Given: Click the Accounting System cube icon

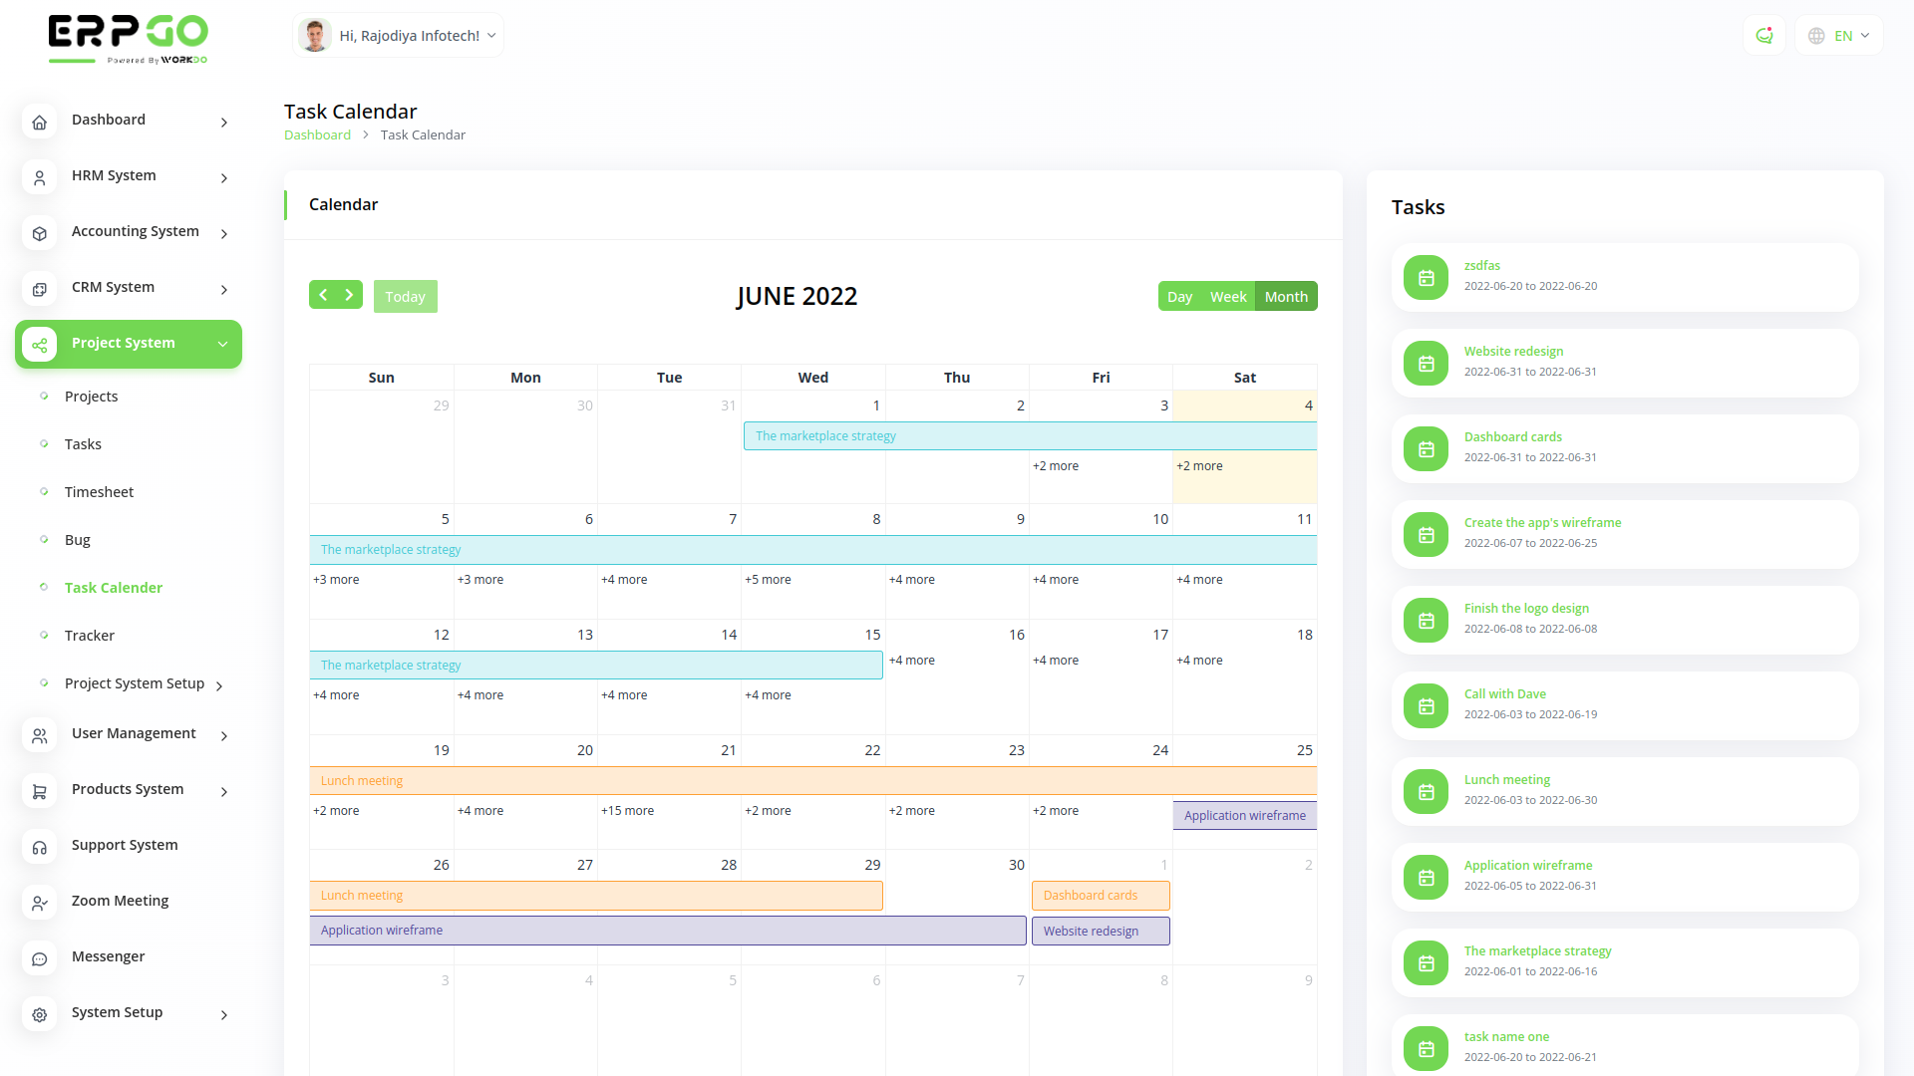Looking at the screenshot, I should [40, 233].
